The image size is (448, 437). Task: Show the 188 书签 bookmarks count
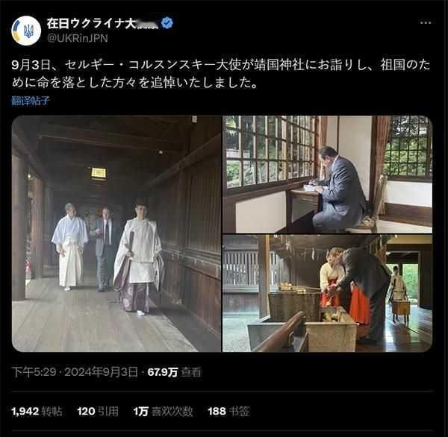pyautogui.click(x=229, y=412)
